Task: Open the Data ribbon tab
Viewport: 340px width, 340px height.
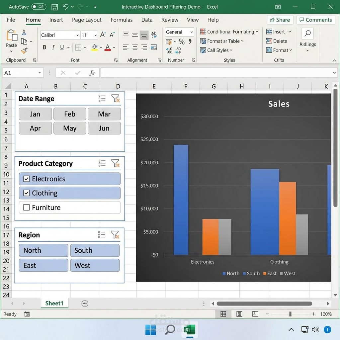Action: 147,20
